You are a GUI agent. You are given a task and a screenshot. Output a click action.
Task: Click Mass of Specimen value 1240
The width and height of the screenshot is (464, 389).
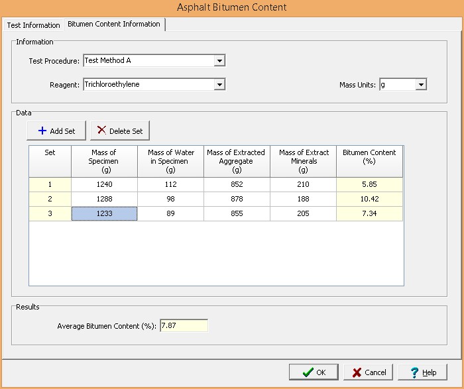point(104,184)
